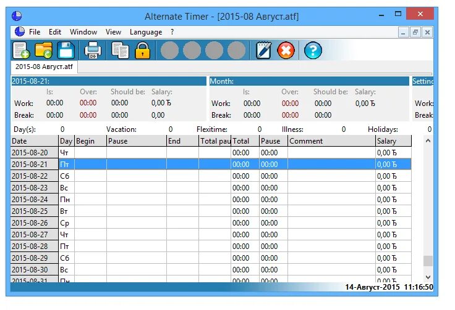The image size is (455, 310).
Task: Select row 2015-08-24
Action: coord(211,200)
